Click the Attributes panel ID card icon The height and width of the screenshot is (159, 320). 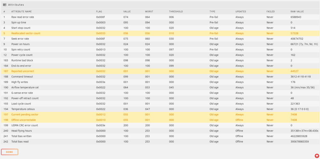click(x=4, y=5)
